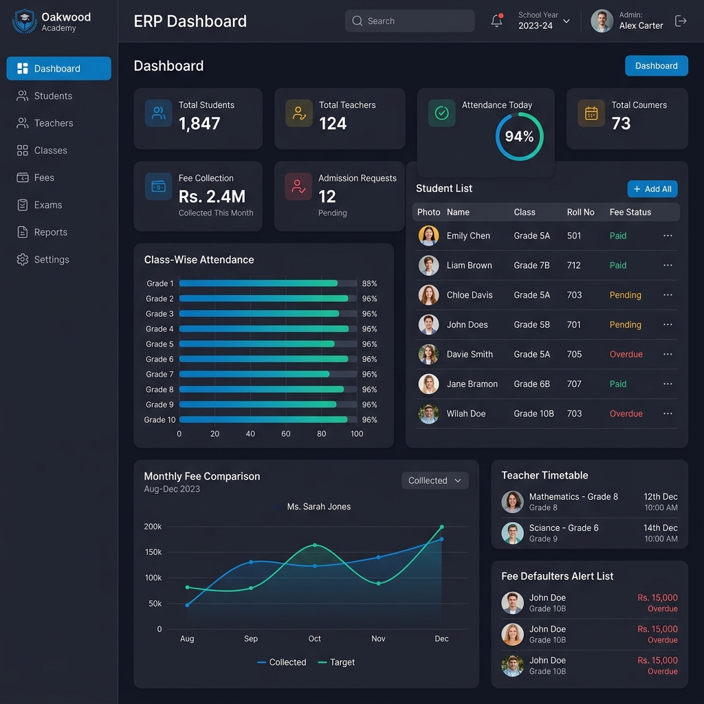Viewport: 704px width, 704px height.
Task: Click the Target legend entry
Action: [x=336, y=662]
